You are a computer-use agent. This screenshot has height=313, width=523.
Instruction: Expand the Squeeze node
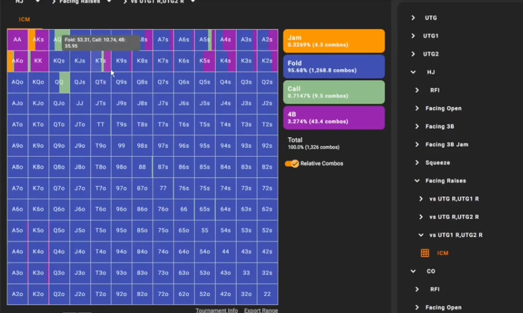click(417, 163)
